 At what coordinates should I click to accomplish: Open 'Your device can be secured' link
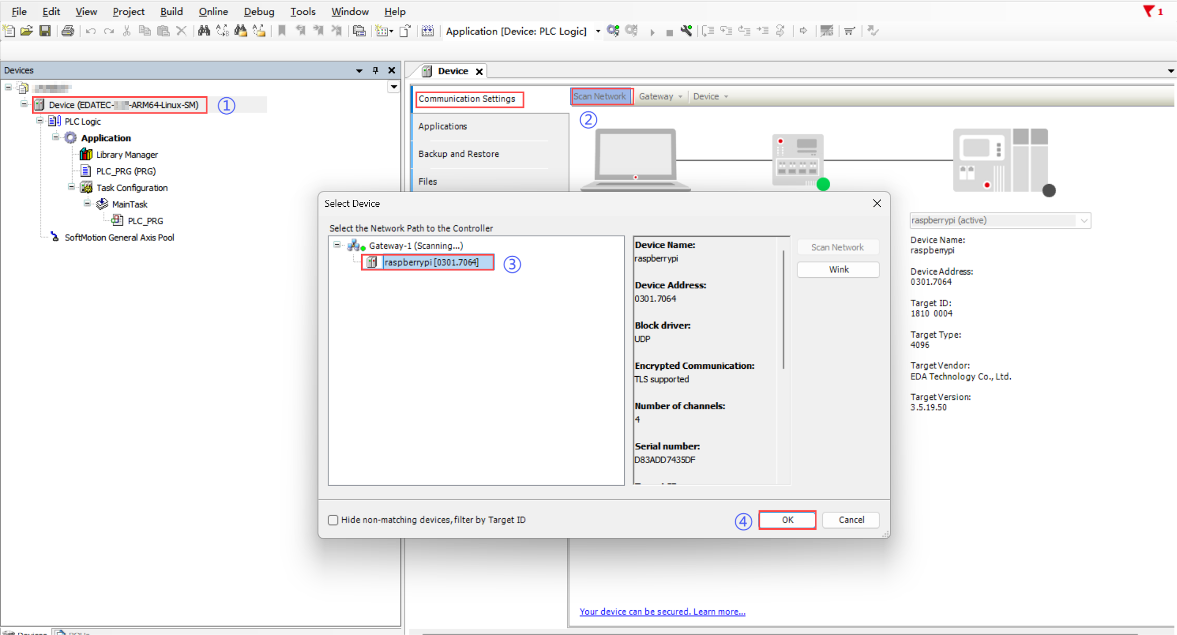coord(662,611)
